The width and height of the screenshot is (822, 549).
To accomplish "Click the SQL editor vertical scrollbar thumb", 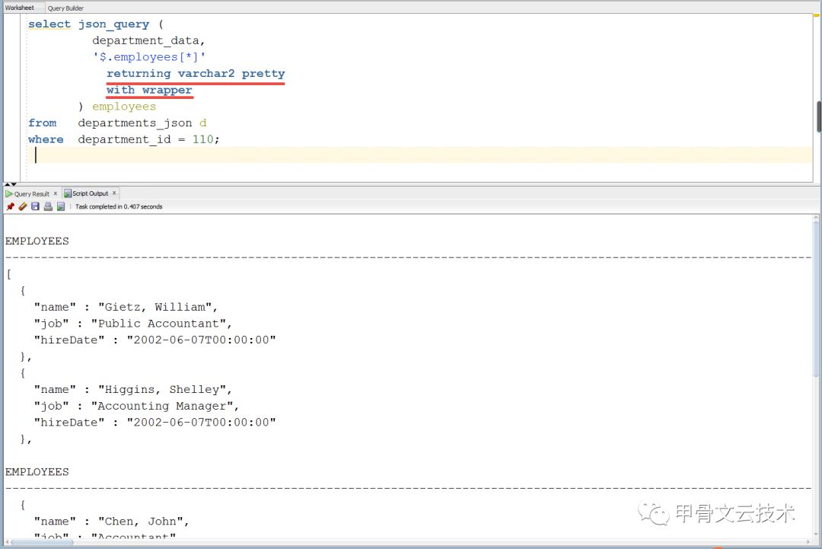I will point(818,117).
